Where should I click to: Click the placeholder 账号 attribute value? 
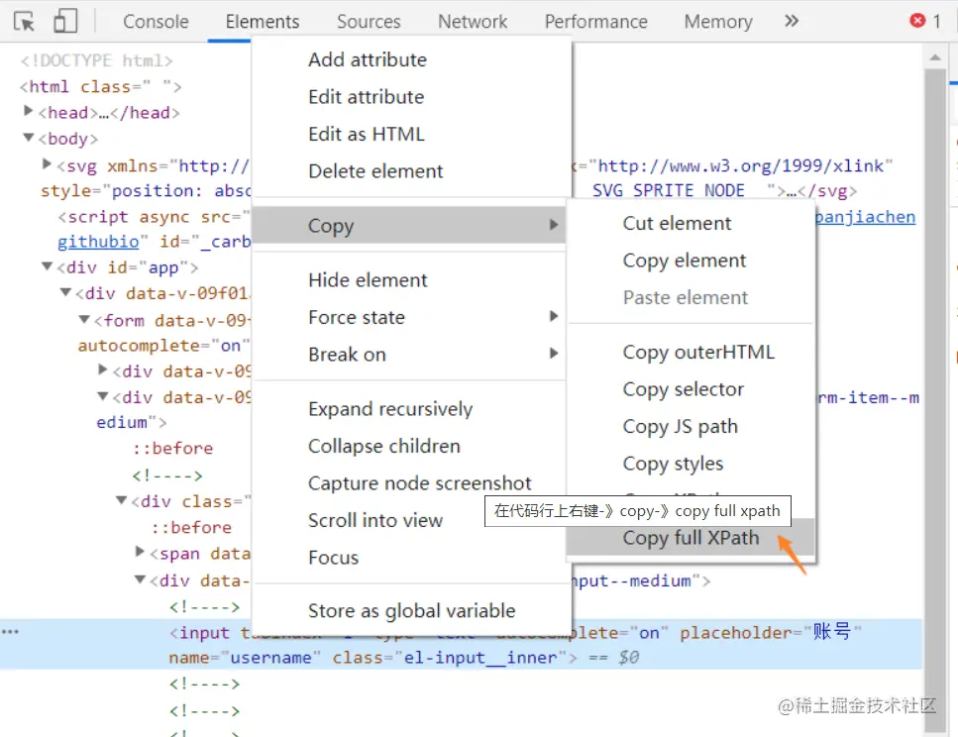coord(832,632)
